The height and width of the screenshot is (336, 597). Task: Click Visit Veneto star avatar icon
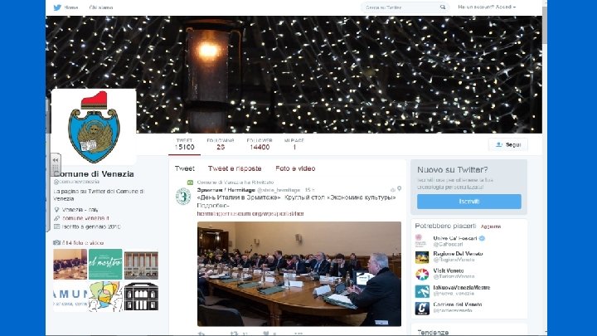pyautogui.click(x=422, y=275)
